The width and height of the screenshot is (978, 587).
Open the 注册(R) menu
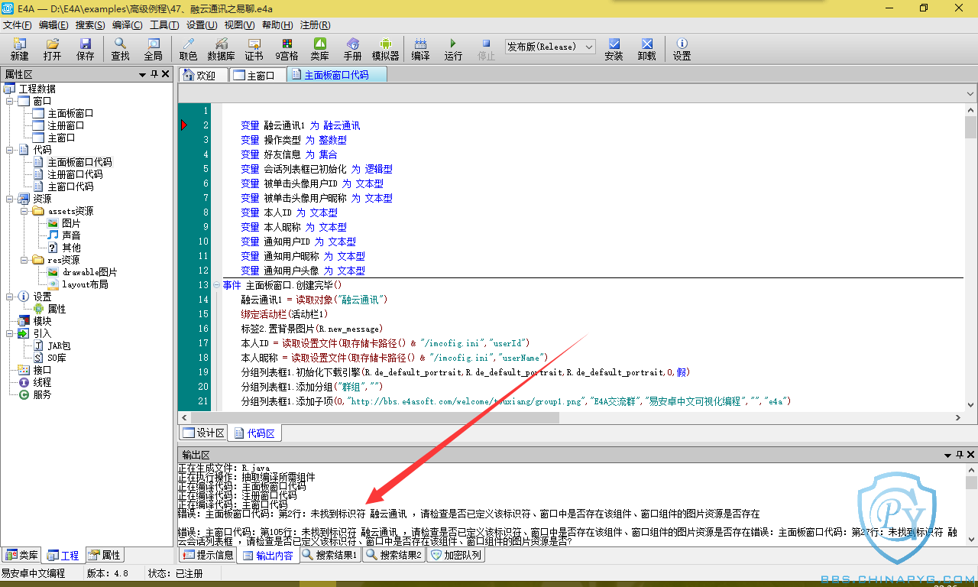[314, 24]
